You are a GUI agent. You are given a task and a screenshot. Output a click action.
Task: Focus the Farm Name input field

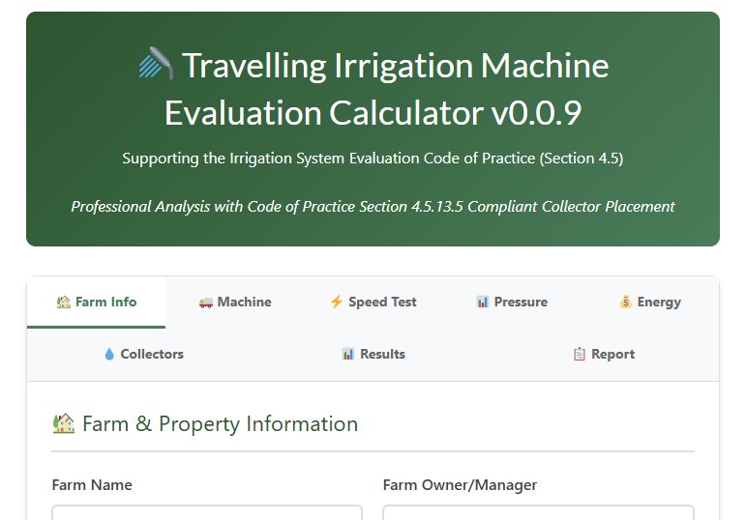[x=207, y=512]
